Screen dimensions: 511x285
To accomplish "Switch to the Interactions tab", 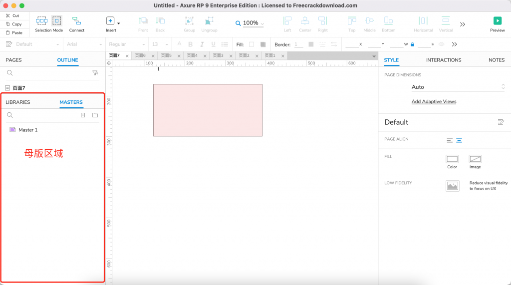I will tap(443, 60).
